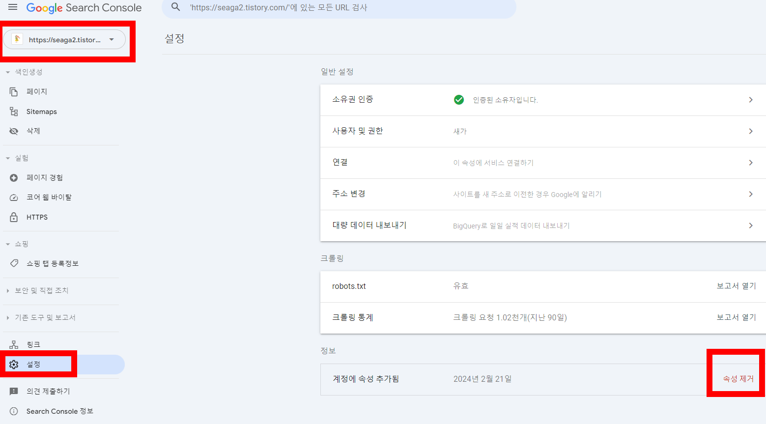
Task: Expand 기존 도구 및 보고서
Action: tap(7, 317)
